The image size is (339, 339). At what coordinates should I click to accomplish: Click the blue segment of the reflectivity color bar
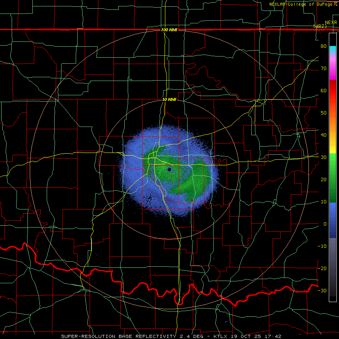click(x=333, y=220)
